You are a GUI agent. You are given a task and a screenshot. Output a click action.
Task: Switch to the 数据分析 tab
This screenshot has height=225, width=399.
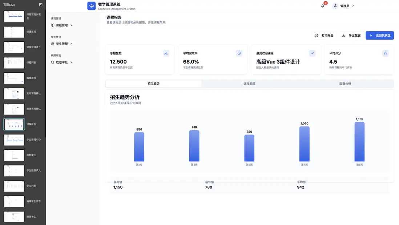tap(345, 84)
